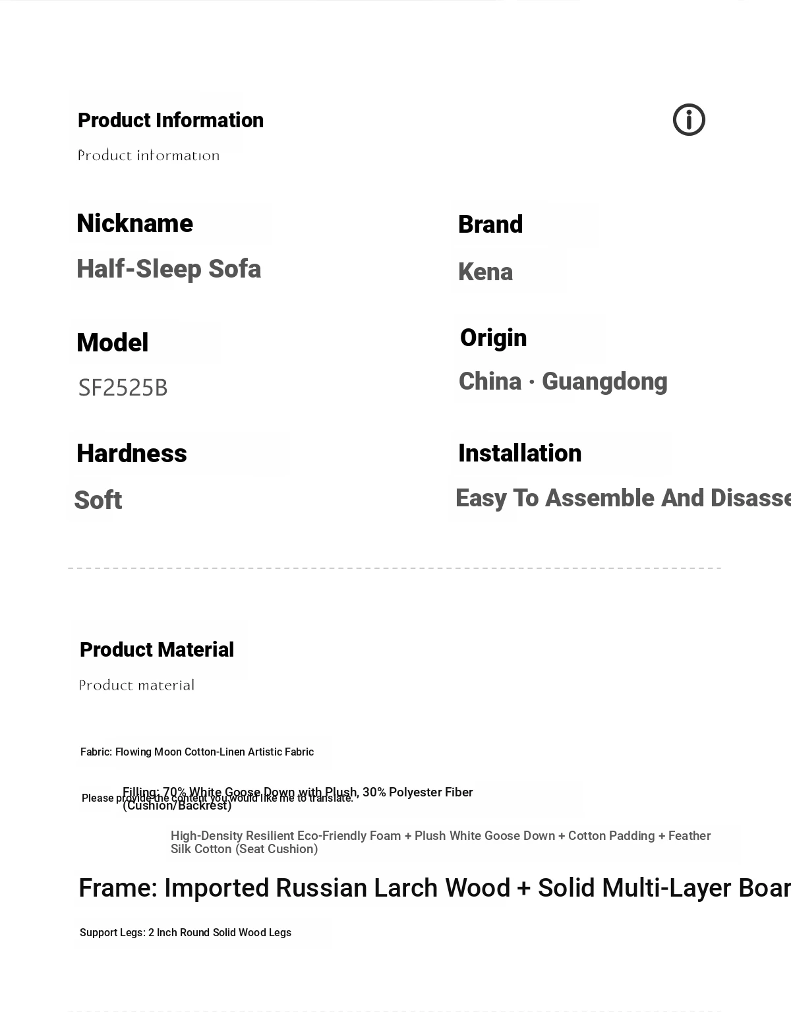This screenshot has height=1012, width=791.
Task: Click the Frame Imported Russian Larch line
Action: (x=434, y=889)
